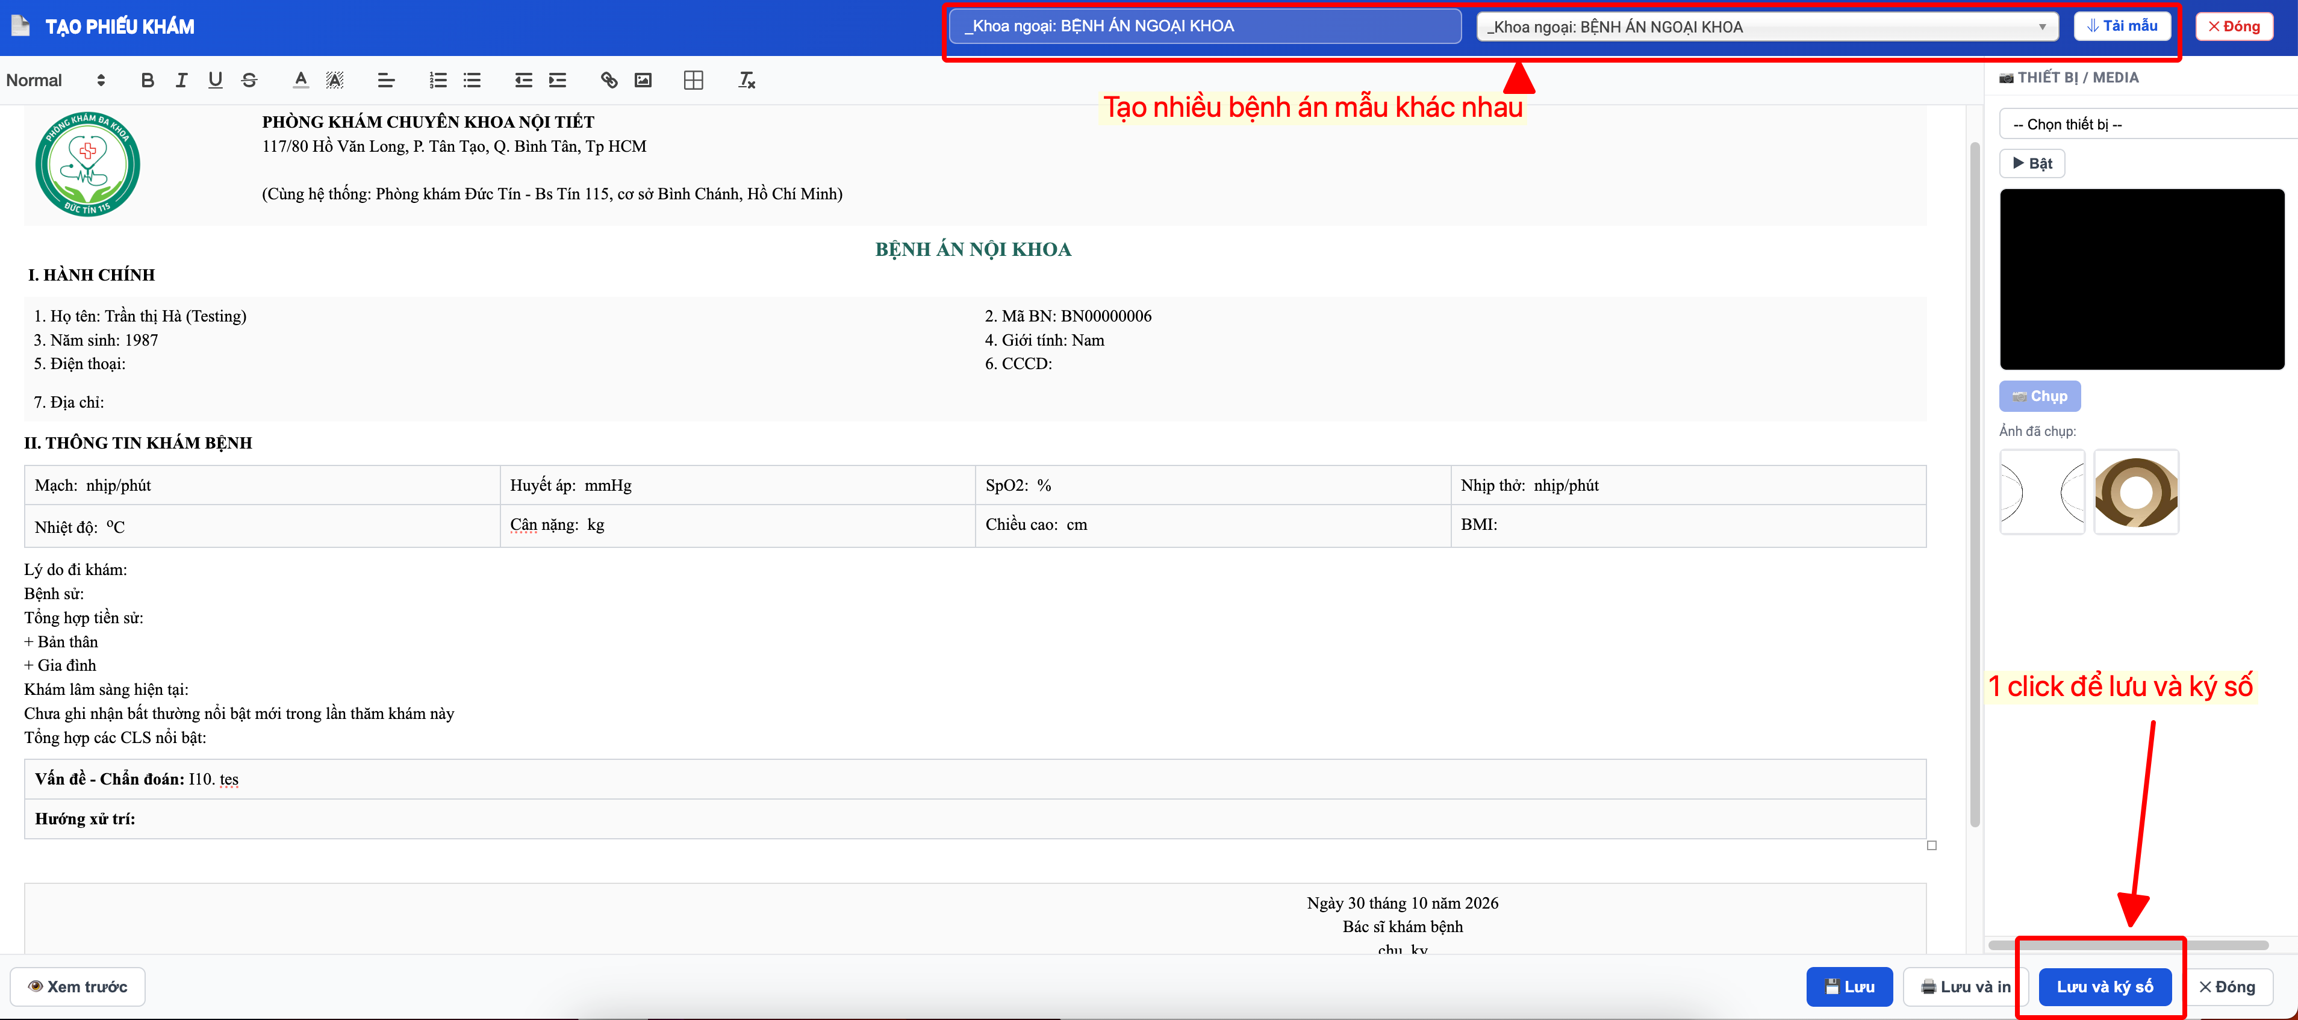The height and width of the screenshot is (1020, 2298).
Task: Click the Vấn đề - Chẩn đoán row
Action: tap(975, 779)
